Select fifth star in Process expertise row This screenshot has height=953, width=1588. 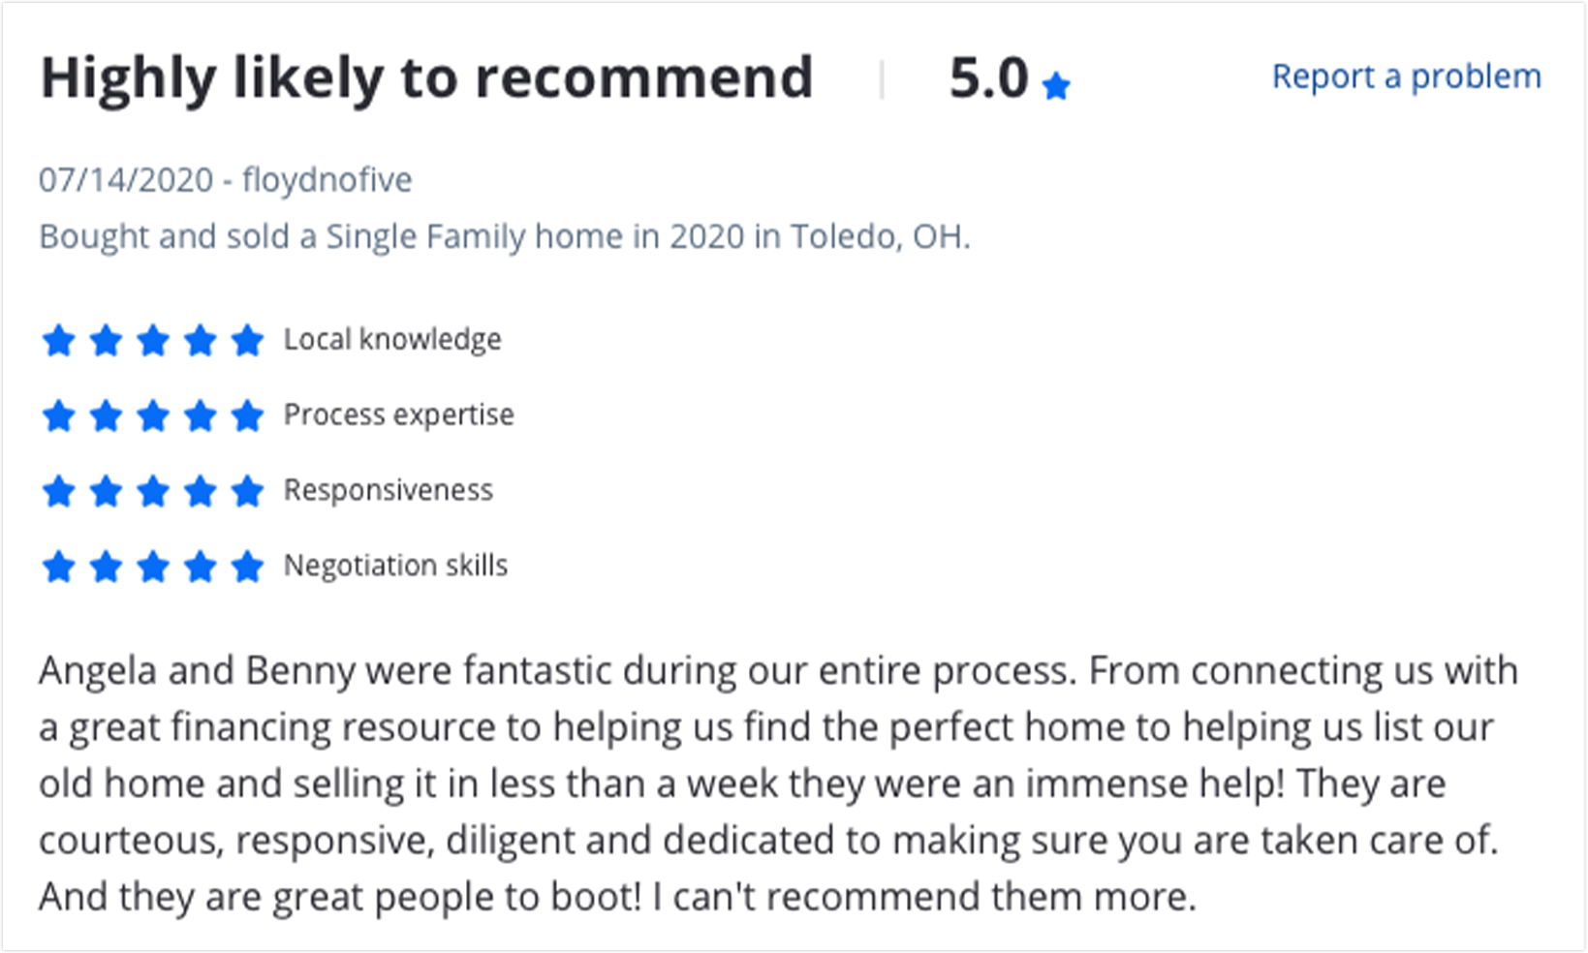pos(247,415)
